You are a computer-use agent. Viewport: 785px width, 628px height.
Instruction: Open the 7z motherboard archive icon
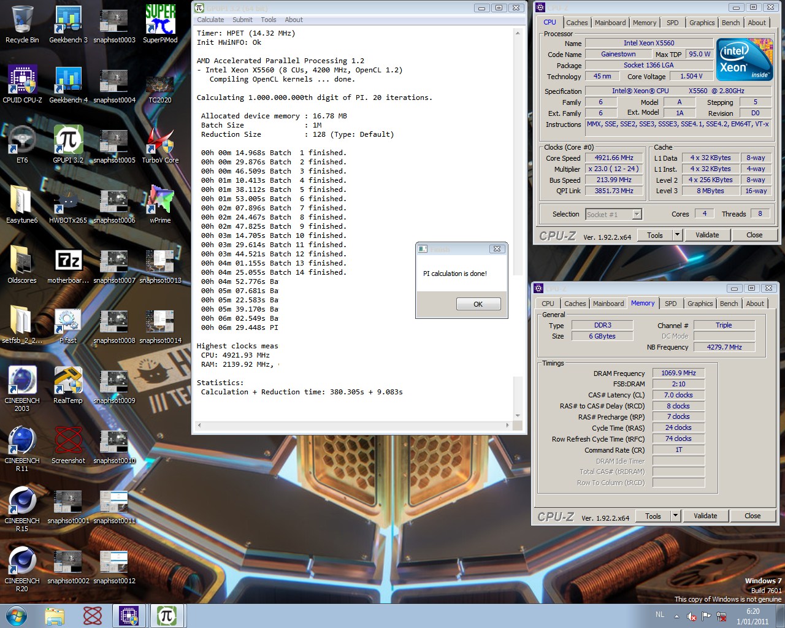(68, 265)
